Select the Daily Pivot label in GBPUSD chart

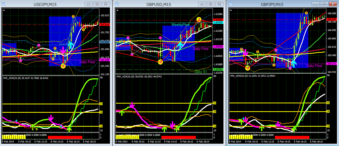(201, 49)
